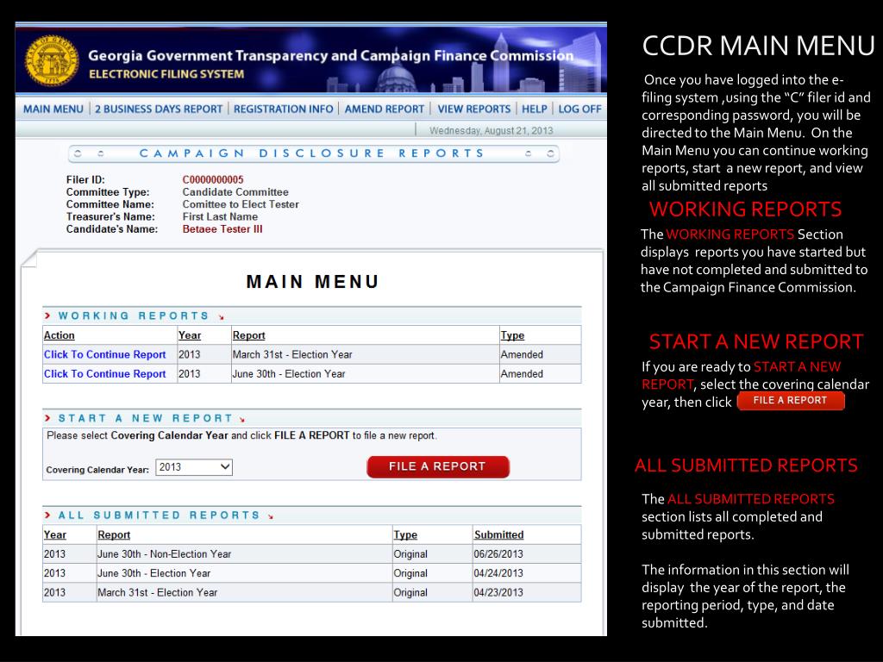Click the FILE A REPORT button in the form

[437, 466]
